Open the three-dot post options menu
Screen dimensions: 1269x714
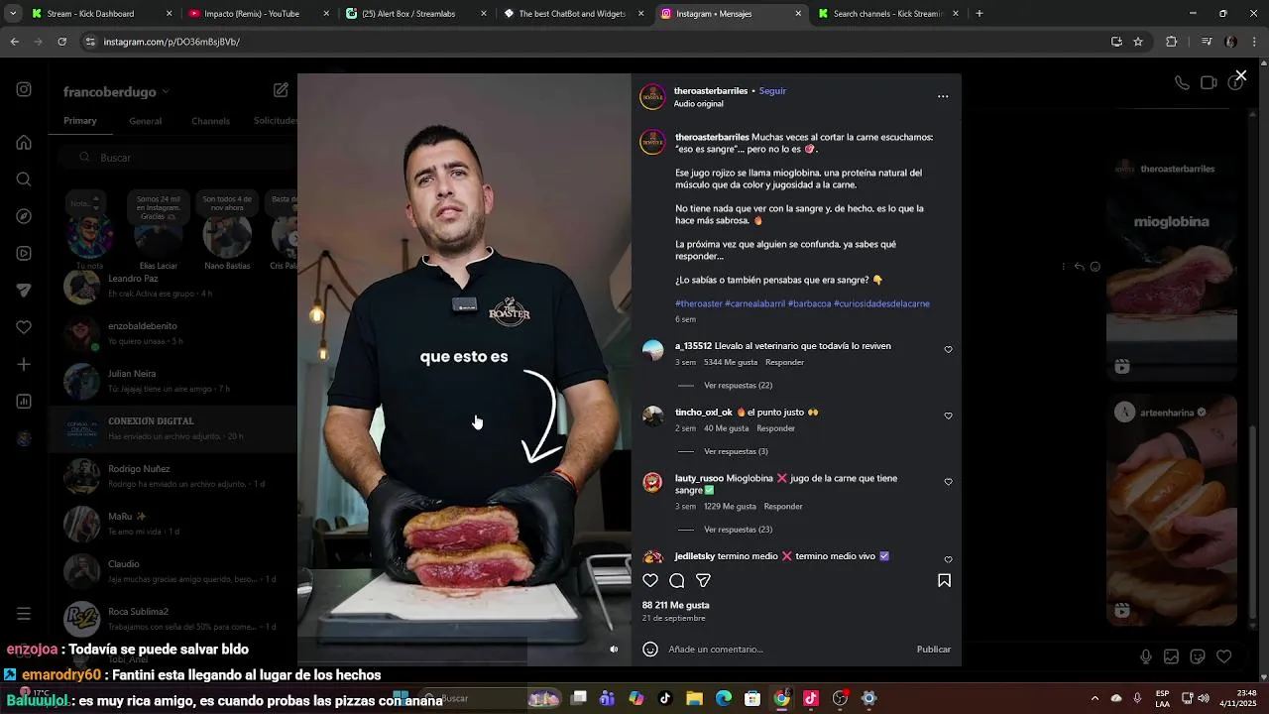point(943,96)
